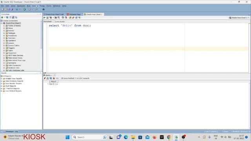Click the refresh icon in Query Result toolbar
The height and width of the screenshot is (141, 251).
51,78
